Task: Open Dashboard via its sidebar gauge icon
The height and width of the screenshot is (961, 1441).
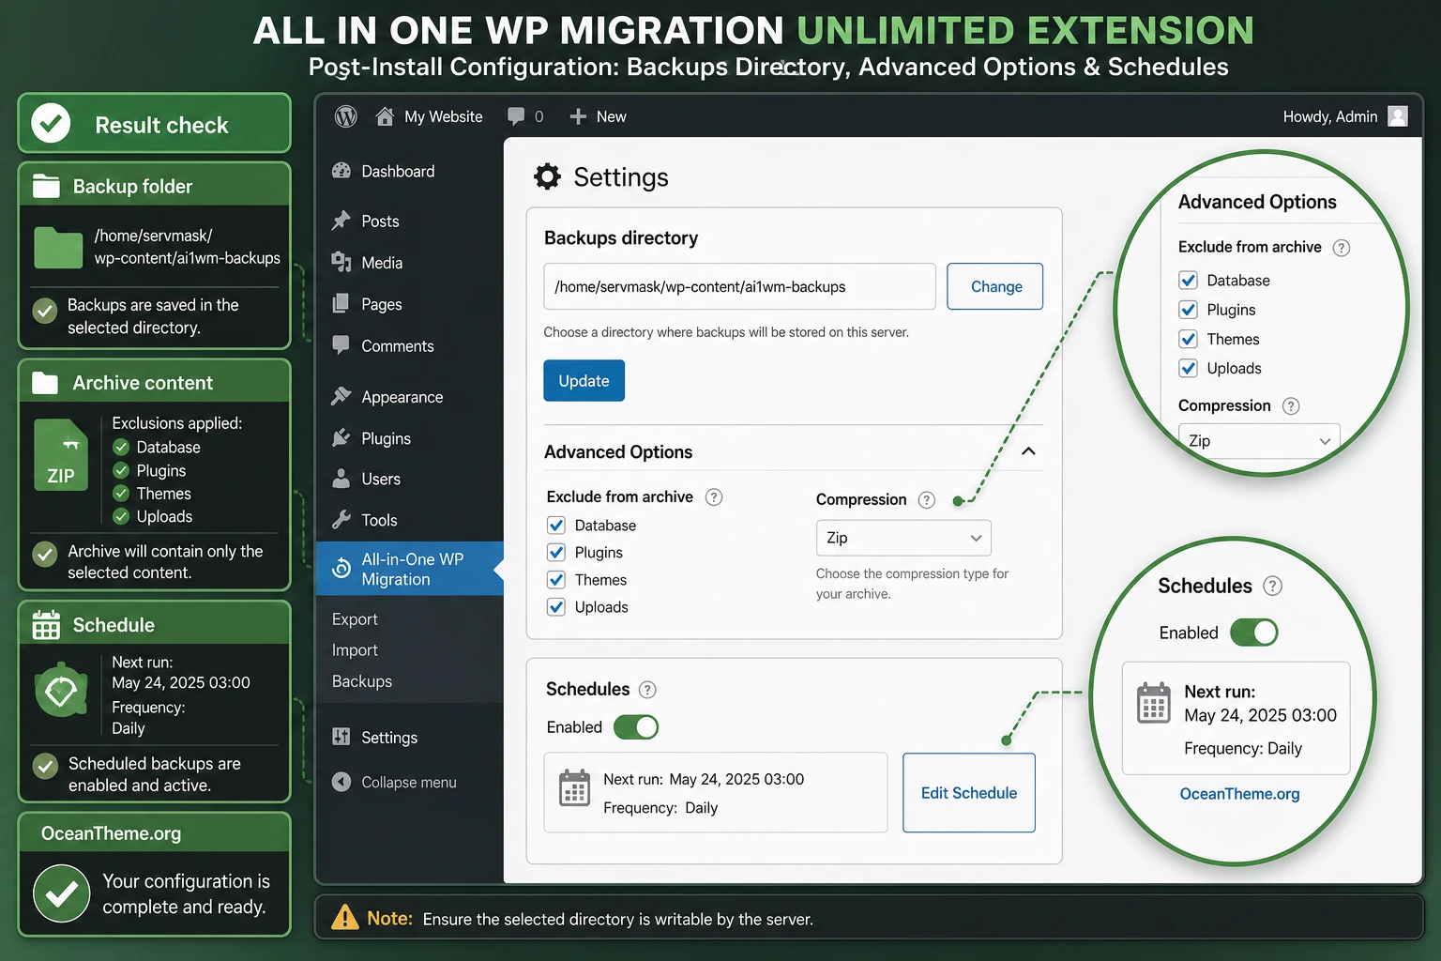Action: [x=341, y=171]
